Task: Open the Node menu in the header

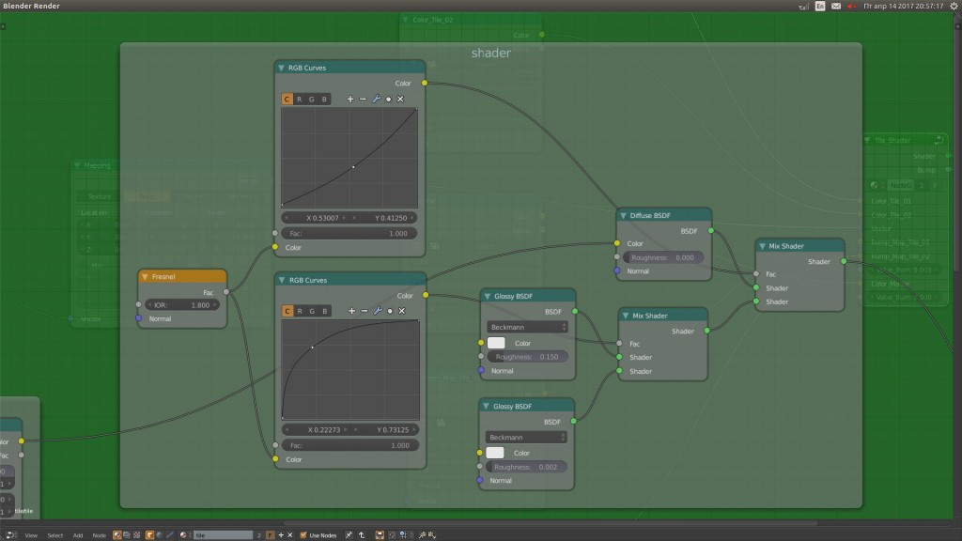Action: [x=98, y=533]
